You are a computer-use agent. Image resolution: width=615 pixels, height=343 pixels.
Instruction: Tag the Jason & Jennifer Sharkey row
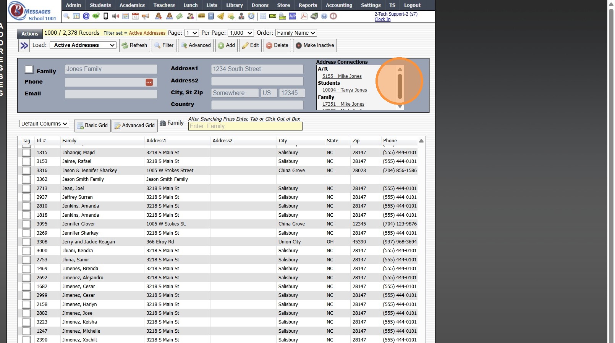coord(26,171)
